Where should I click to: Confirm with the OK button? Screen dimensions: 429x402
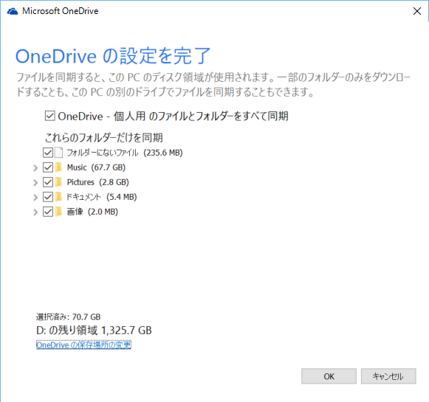coord(329,376)
